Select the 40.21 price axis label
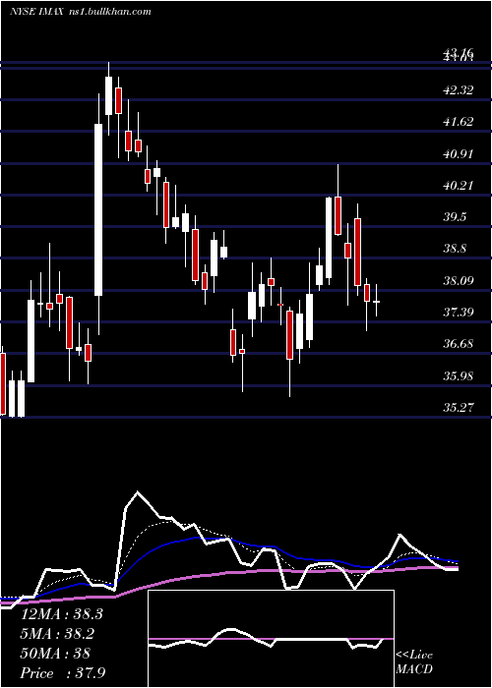Viewport: 492px width, 688px height. click(x=459, y=186)
